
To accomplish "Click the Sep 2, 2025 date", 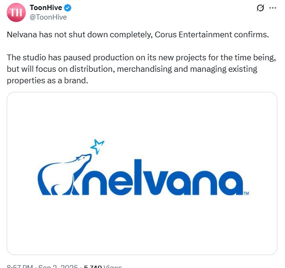I will 58,267.
